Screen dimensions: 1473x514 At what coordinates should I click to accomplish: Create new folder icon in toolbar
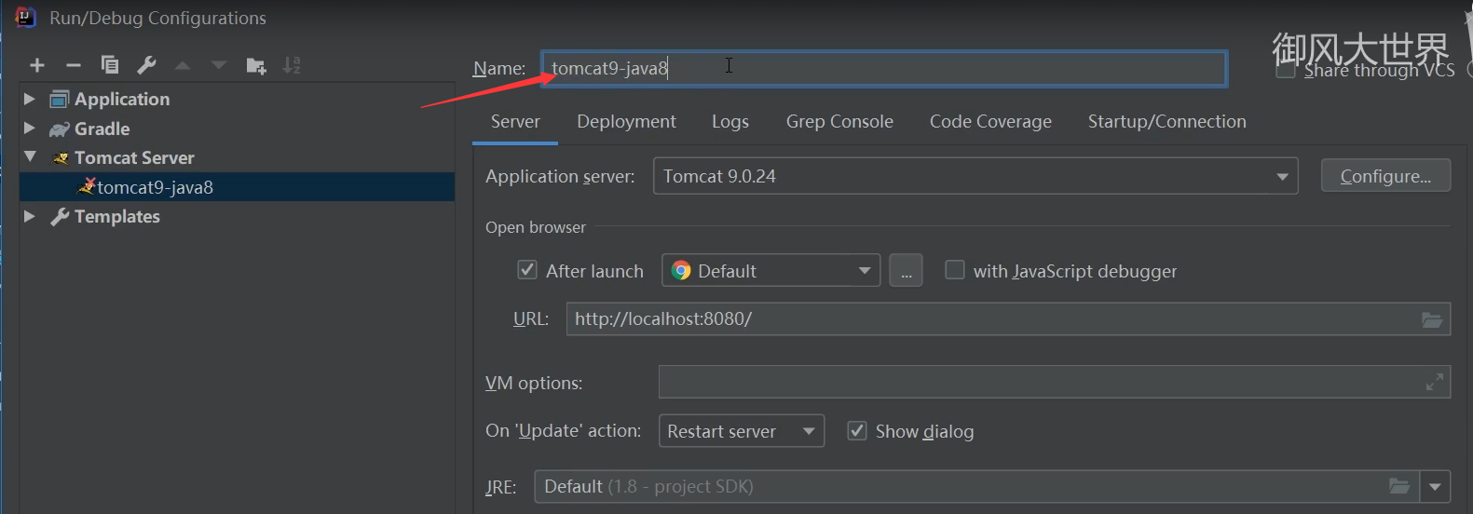[256, 65]
